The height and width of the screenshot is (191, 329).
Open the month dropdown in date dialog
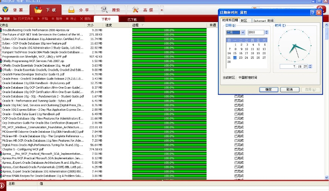click(x=243, y=32)
